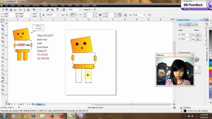Click the Export icon in toolbar
Image resolution: width=212 pixels, height=119 pixels.
tap(52, 10)
